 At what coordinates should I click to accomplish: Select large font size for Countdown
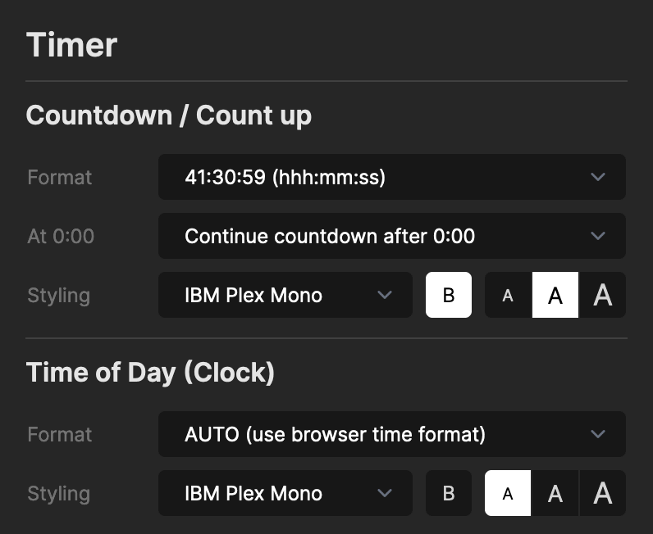tap(603, 295)
